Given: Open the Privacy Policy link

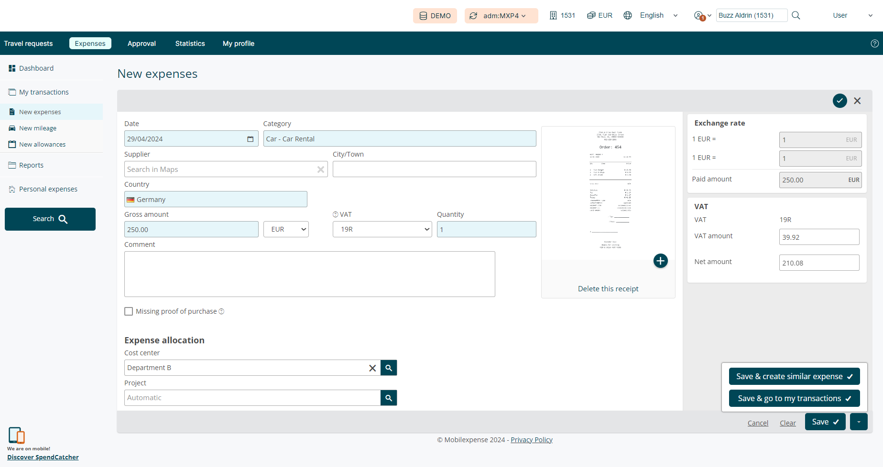Looking at the screenshot, I should tap(531, 440).
